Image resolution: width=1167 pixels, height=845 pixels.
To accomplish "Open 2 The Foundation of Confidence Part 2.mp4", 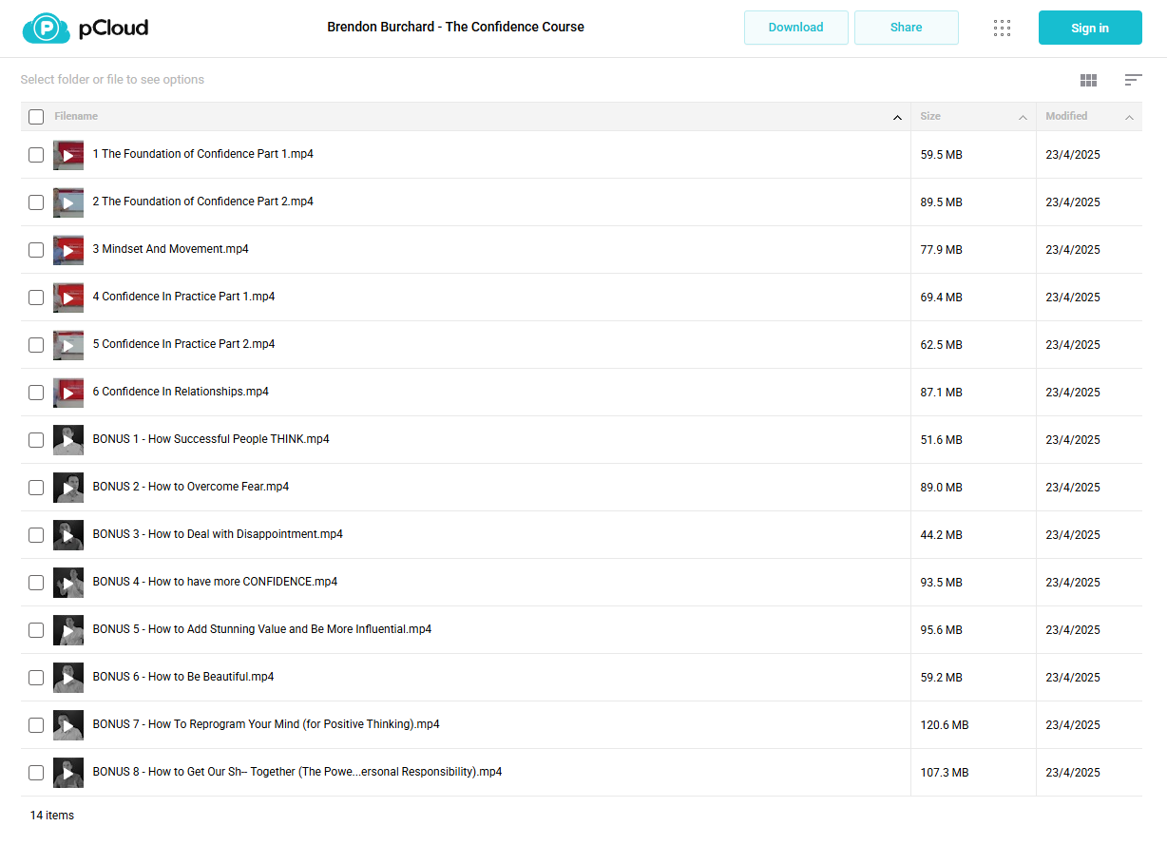I will (x=202, y=202).
